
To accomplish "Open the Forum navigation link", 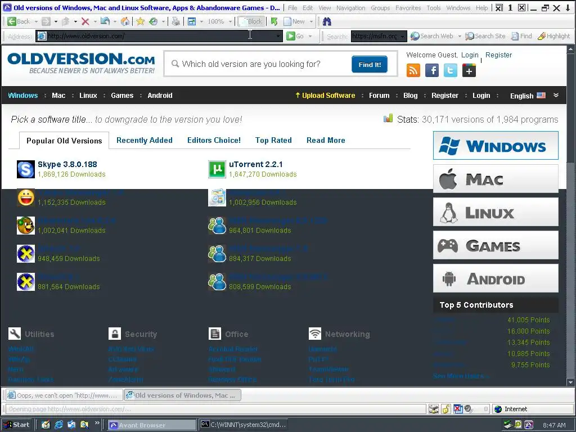I will tap(379, 96).
